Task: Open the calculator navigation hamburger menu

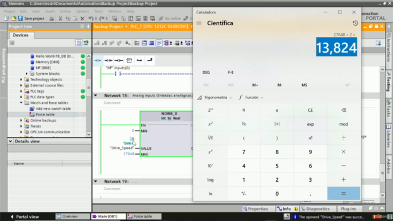Action: tap(199, 23)
